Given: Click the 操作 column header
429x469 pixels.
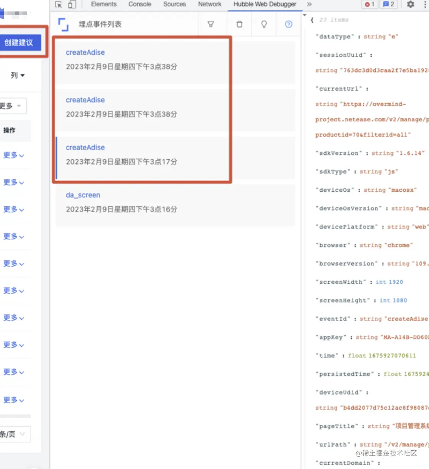Looking at the screenshot, I should pos(10,130).
